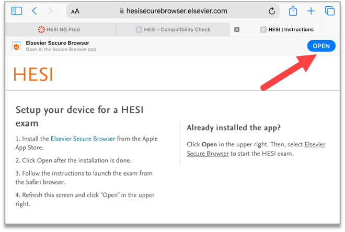Click the orange HESI logo
345x232 pixels.
33,75
